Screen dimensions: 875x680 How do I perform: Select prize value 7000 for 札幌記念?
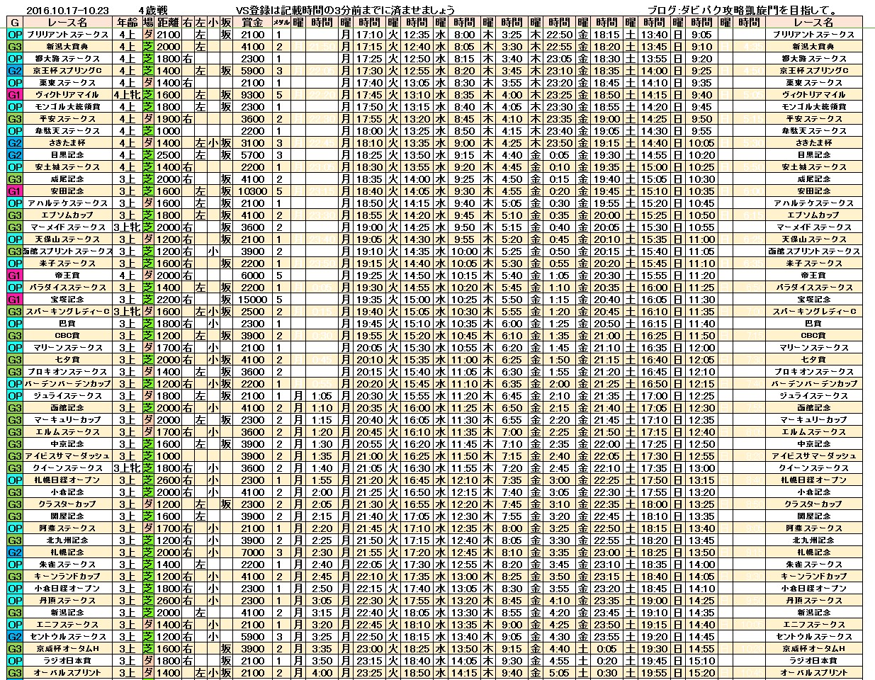coord(252,552)
